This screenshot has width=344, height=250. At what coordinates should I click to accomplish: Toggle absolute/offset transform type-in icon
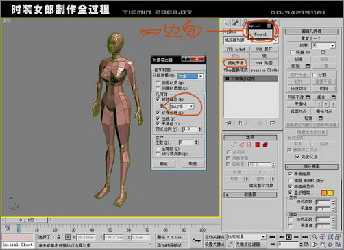(x=68, y=237)
